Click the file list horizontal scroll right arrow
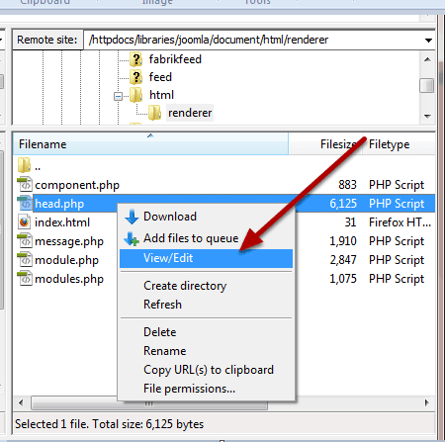 click(x=427, y=402)
